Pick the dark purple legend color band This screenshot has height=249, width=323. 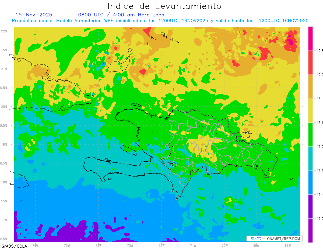pyautogui.click(x=310, y=206)
